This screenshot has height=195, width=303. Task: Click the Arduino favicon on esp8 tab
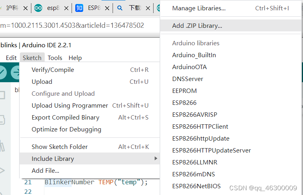coord(38,8)
